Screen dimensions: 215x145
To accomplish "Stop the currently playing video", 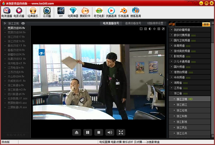I will [x=99, y=133].
